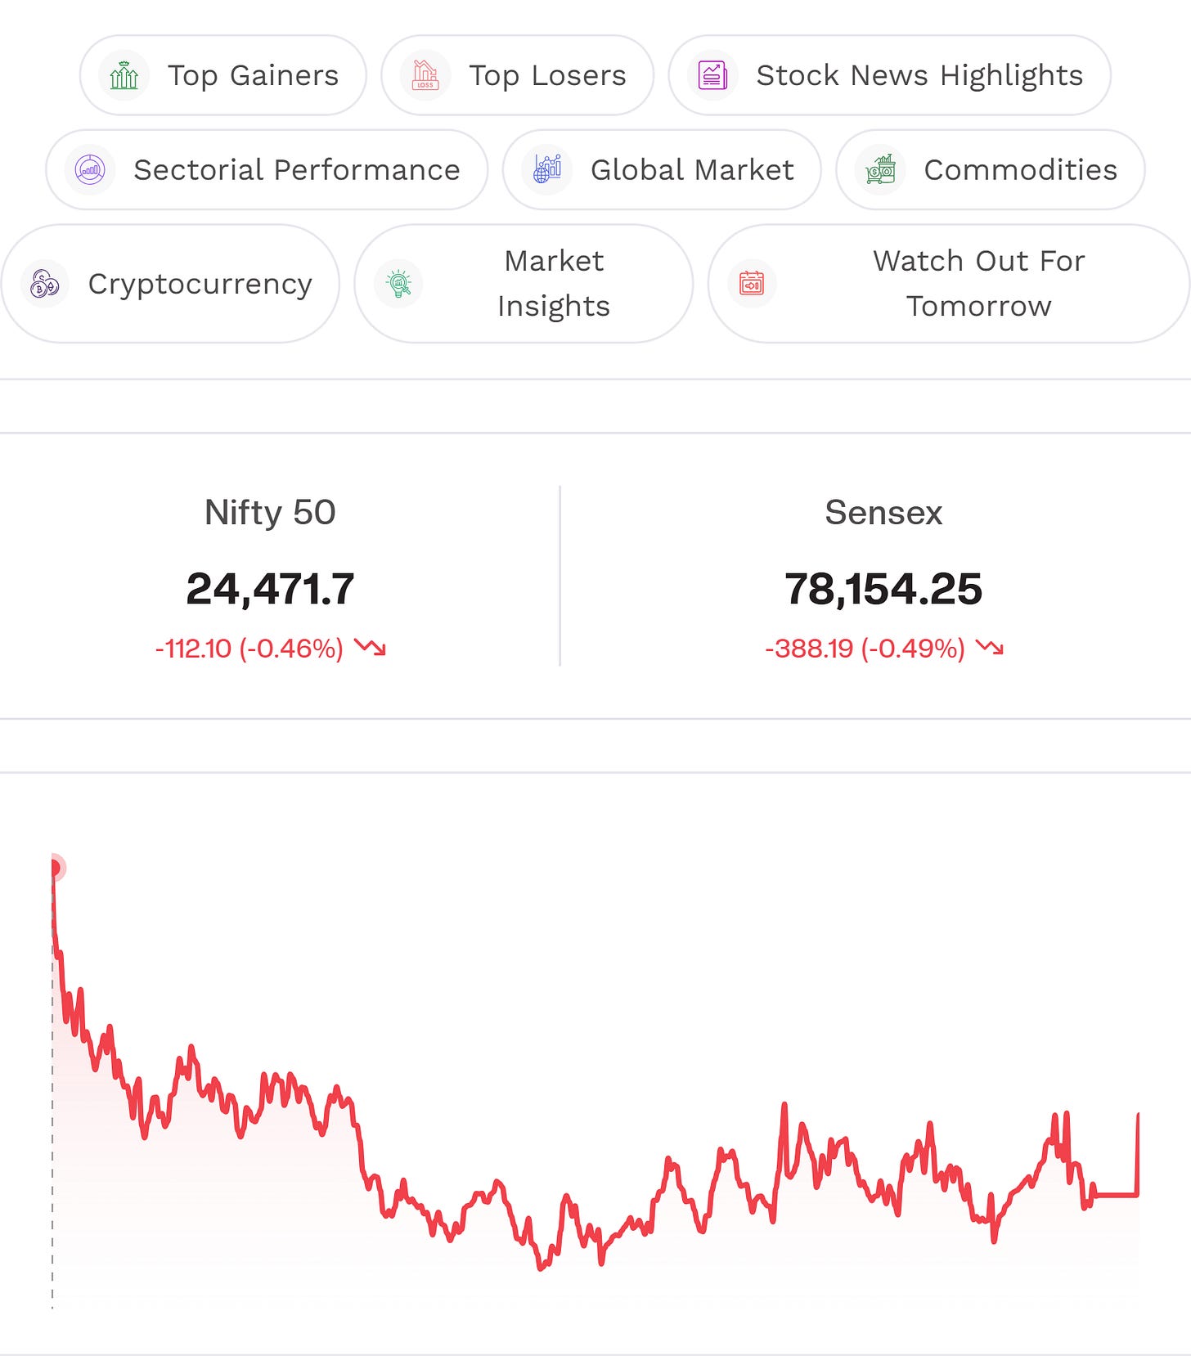The width and height of the screenshot is (1191, 1356).
Task: Click the Global Market globe icon
Action: pyautogui.click(x=547, y=170)
